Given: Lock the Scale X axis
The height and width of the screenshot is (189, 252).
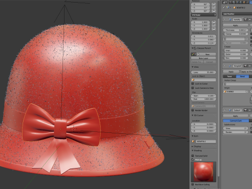Looking at the screenshot, I should (x=214, y=22).
